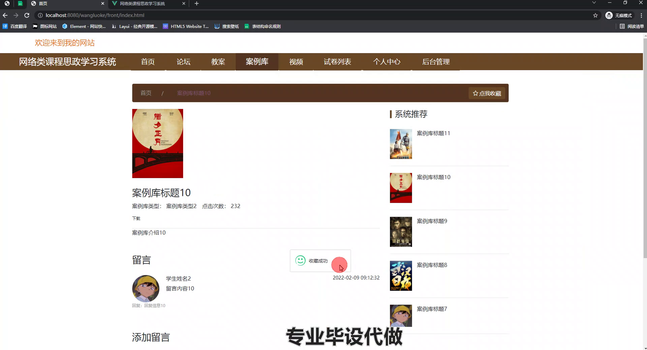
Task: Switch to the 首页 browser tab
Action: (x=67, y=3)
